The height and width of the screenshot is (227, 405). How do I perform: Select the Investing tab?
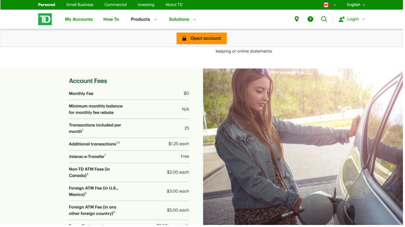click(146, 5)
